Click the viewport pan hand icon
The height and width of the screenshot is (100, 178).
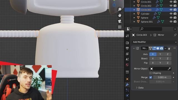(120, 15)
